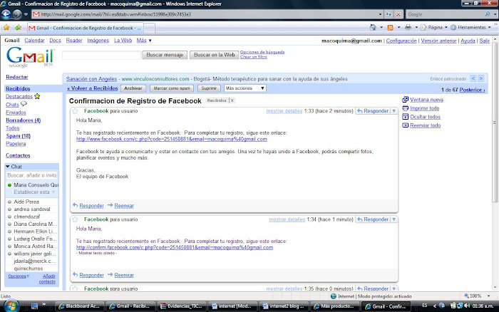Click the Ventana nueva icon
This screenshot has width=499, height=312.
[x=405, y=100]
